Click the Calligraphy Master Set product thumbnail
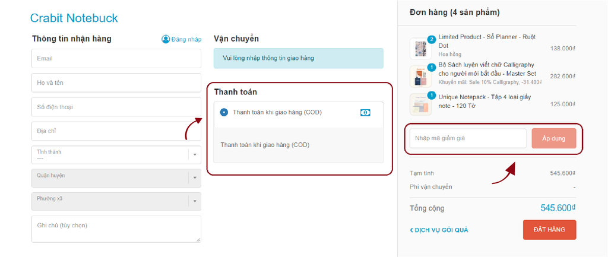This screenshot has height=257, width=608. (420, 77)
